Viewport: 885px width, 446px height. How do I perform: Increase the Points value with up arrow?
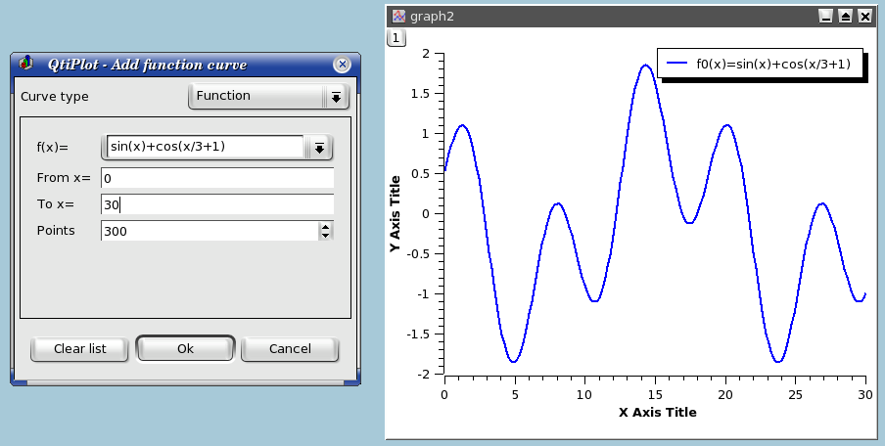(x=325, y=226)
